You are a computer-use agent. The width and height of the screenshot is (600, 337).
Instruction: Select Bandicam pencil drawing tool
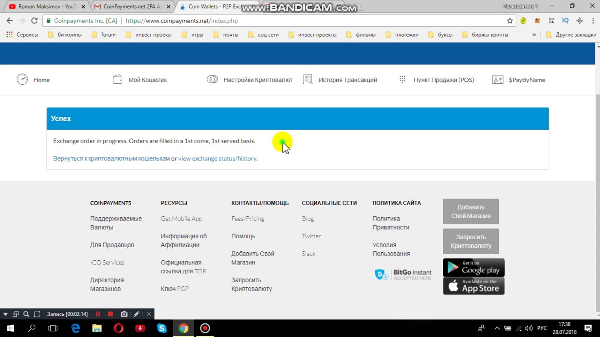pos(136,314)
